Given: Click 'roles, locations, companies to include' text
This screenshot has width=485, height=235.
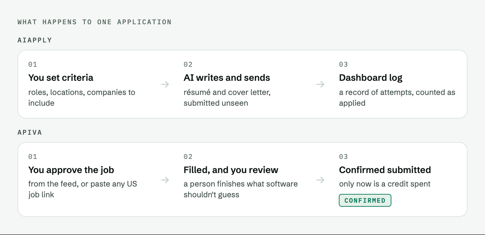Looking at the screenshot, I should pos(82,98).
